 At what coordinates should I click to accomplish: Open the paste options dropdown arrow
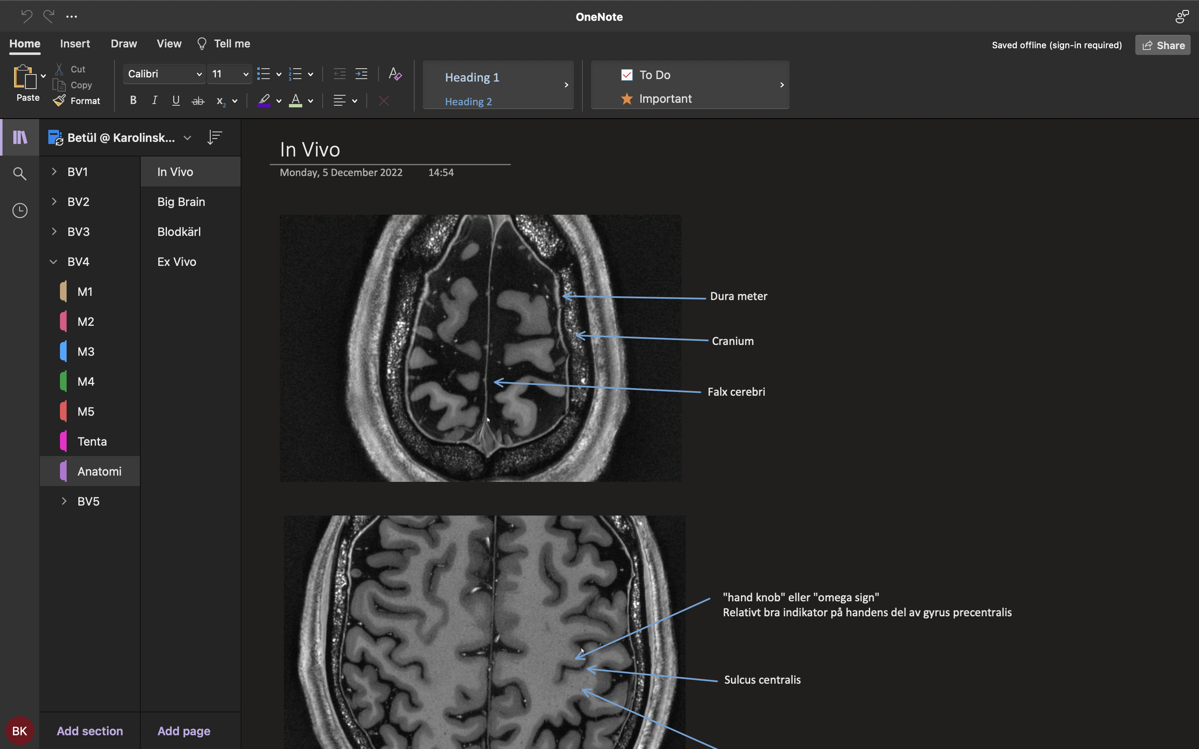click(x=44, y=76)
